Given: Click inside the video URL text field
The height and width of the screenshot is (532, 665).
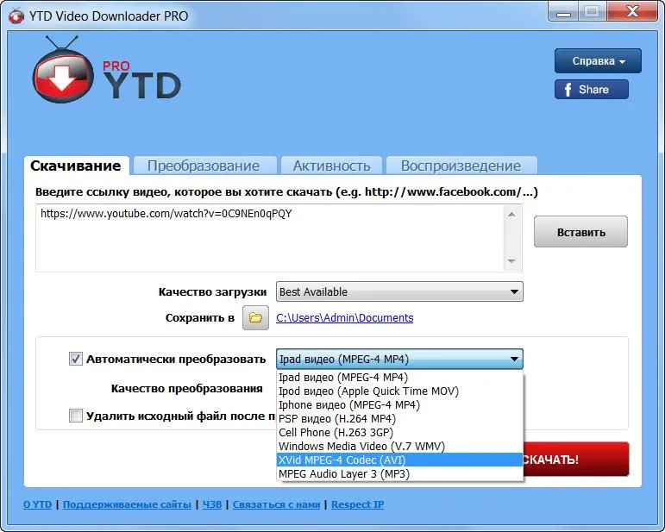Looking at the screenshot, I should coord(270,238).
